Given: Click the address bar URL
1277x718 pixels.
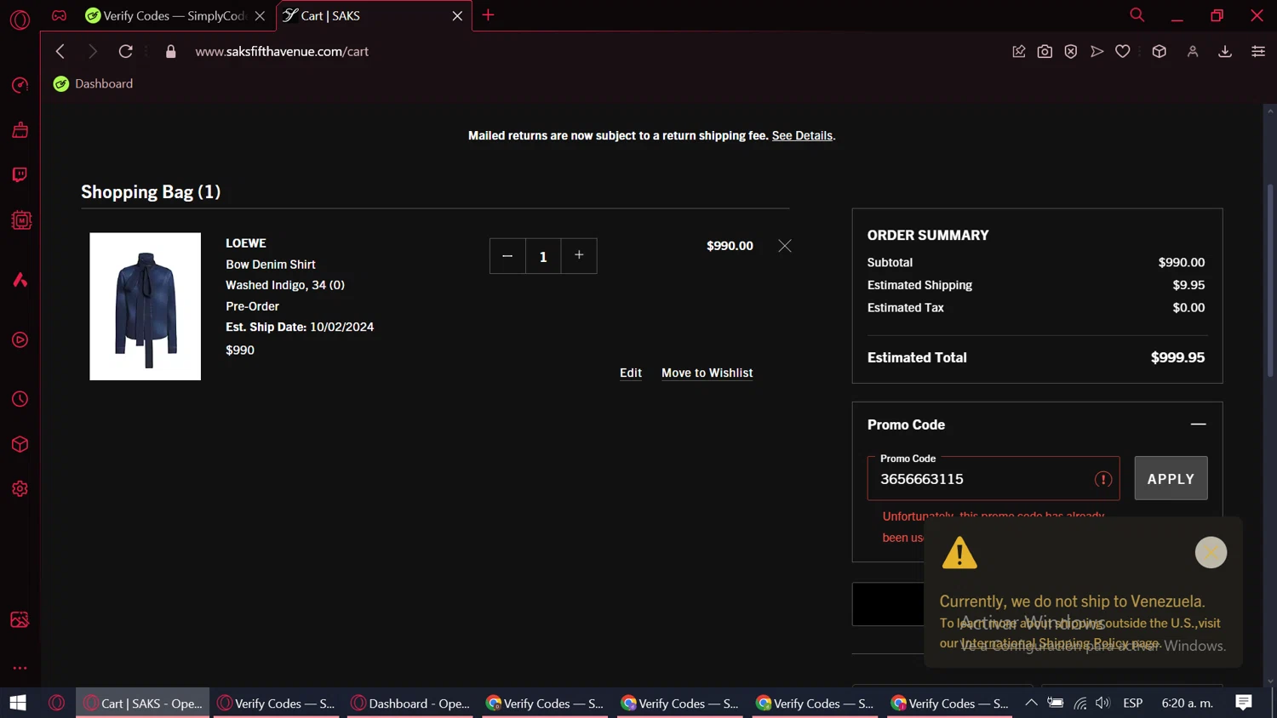Looking at the screenshot, I should pyautogui.click(x=282, y=51).
